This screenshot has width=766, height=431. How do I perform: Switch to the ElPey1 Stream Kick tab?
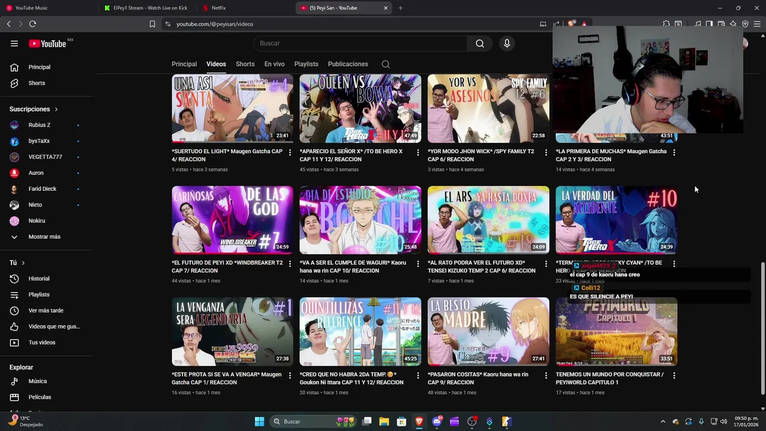point(147,8)
